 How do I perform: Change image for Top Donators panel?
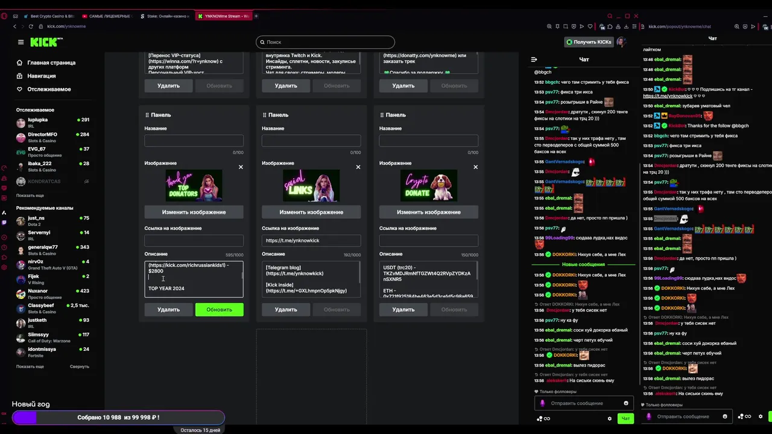[194, 212]
